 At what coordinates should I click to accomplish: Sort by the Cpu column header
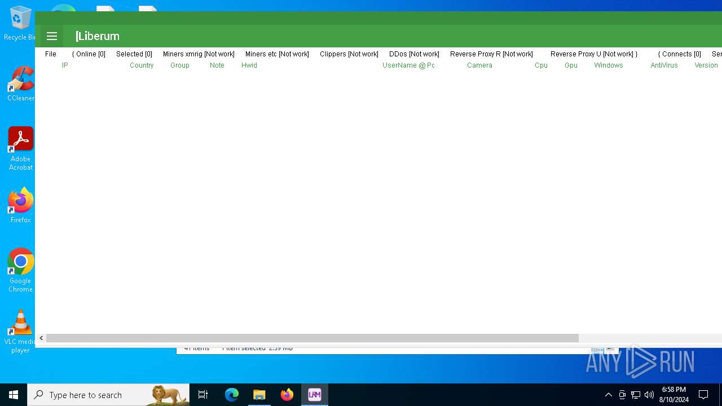click(541, 65)
